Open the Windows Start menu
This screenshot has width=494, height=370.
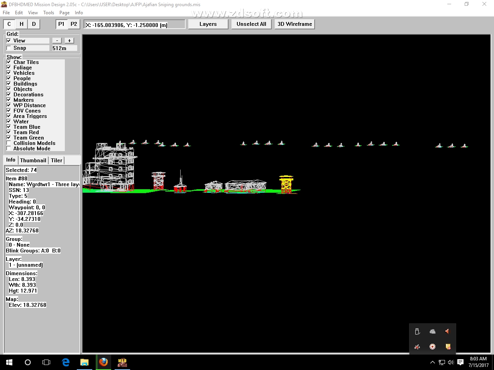9,362
